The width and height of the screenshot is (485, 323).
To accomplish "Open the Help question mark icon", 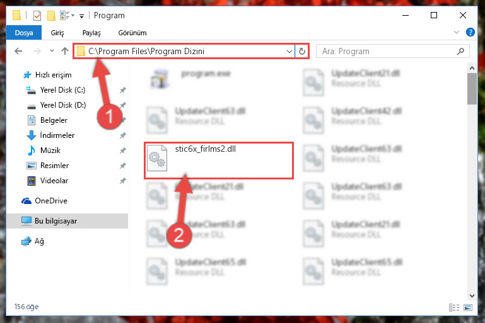I will pos(470,32).
